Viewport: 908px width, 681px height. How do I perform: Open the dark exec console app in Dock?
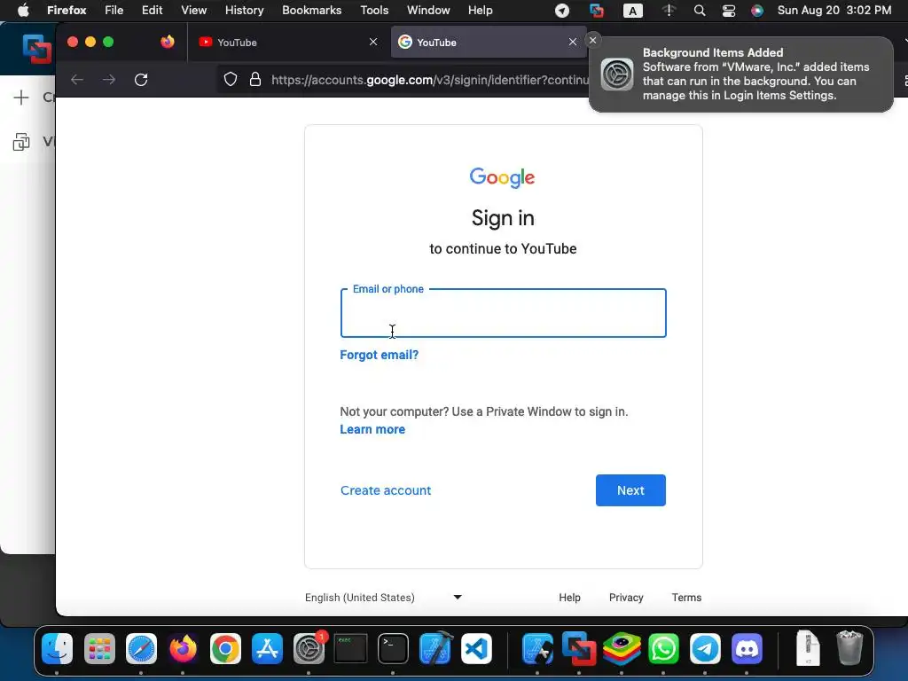(351, 648)
